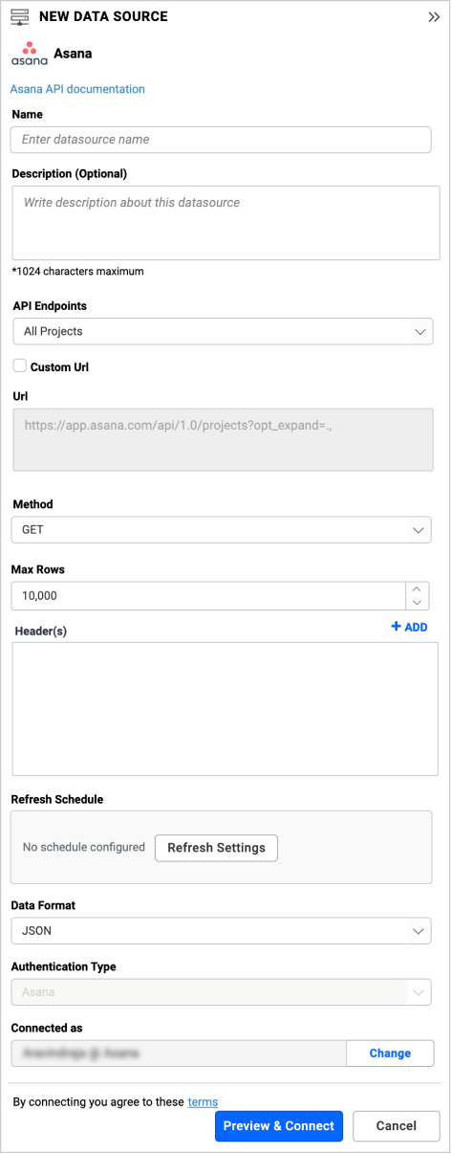Open the Method dropdown showing GET

coord(221,529)
